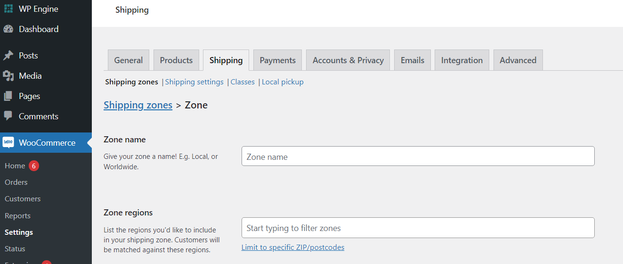The width and height of the screenshot is (623, 264).
Task: Click Limit to specific ZIP/postcodes link
Action: 293,247
